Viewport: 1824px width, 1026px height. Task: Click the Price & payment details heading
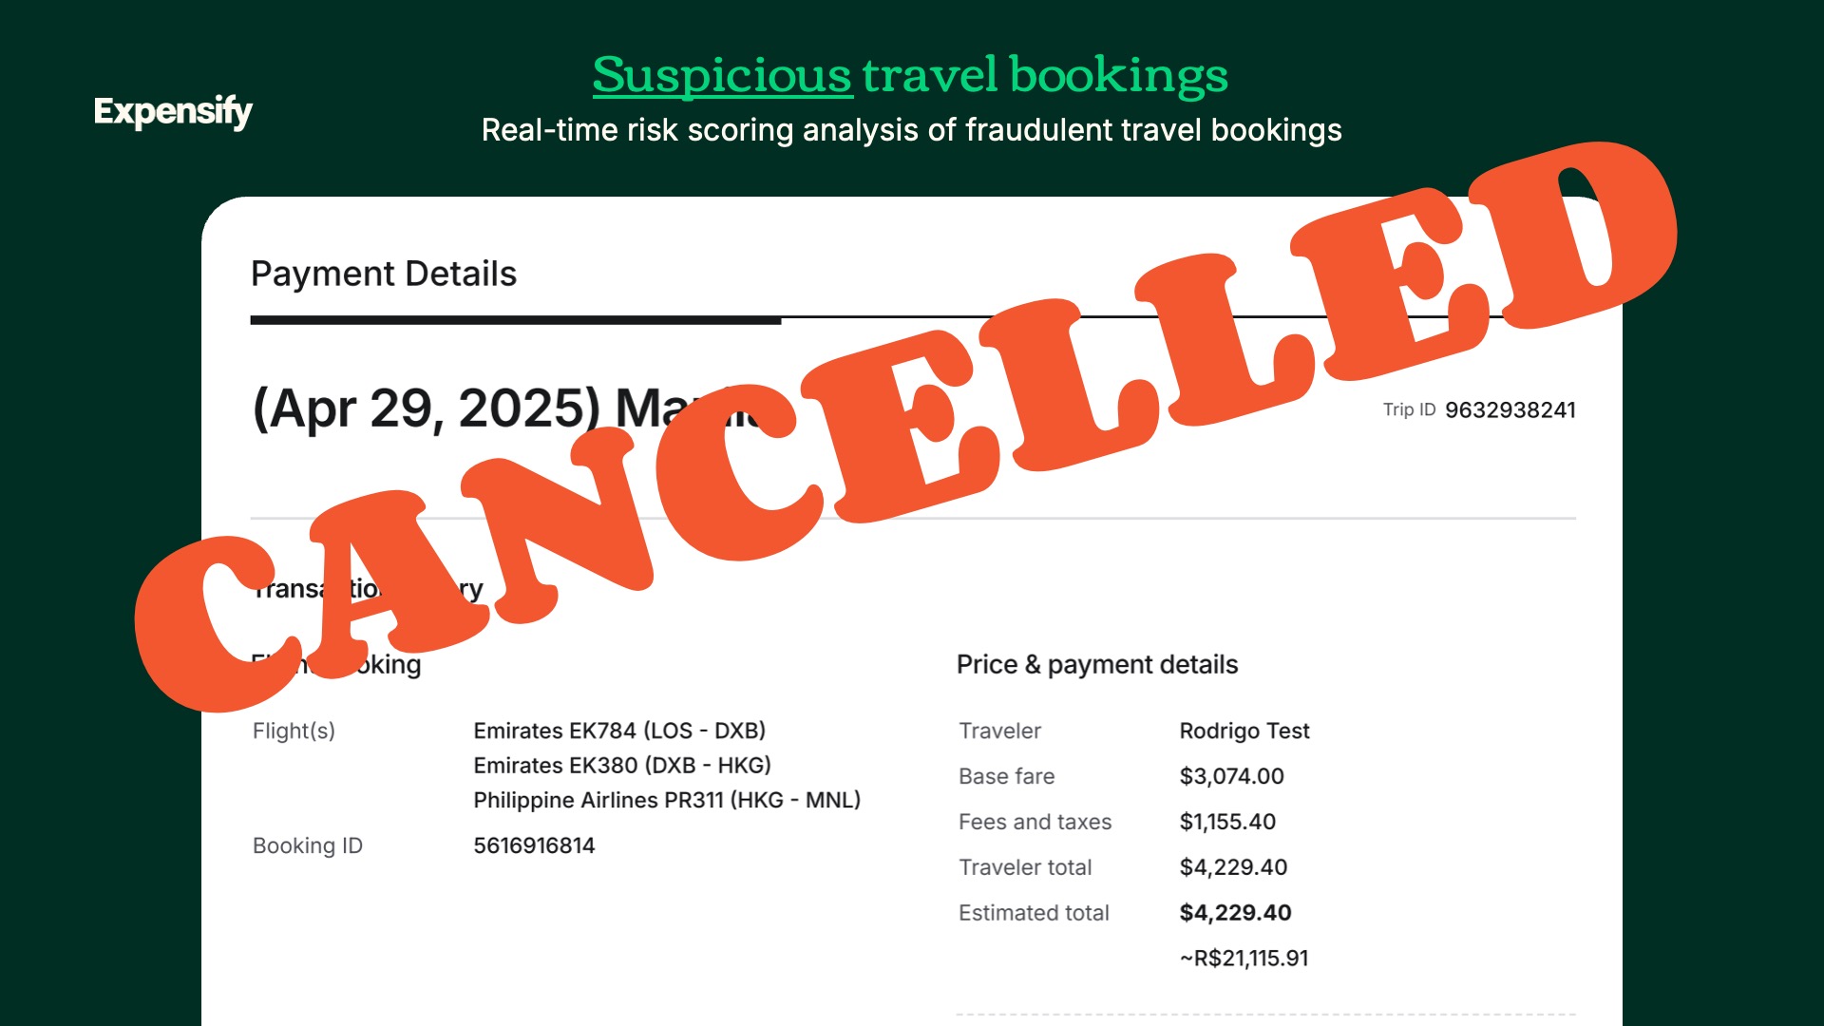click(x=1097, y=665)
